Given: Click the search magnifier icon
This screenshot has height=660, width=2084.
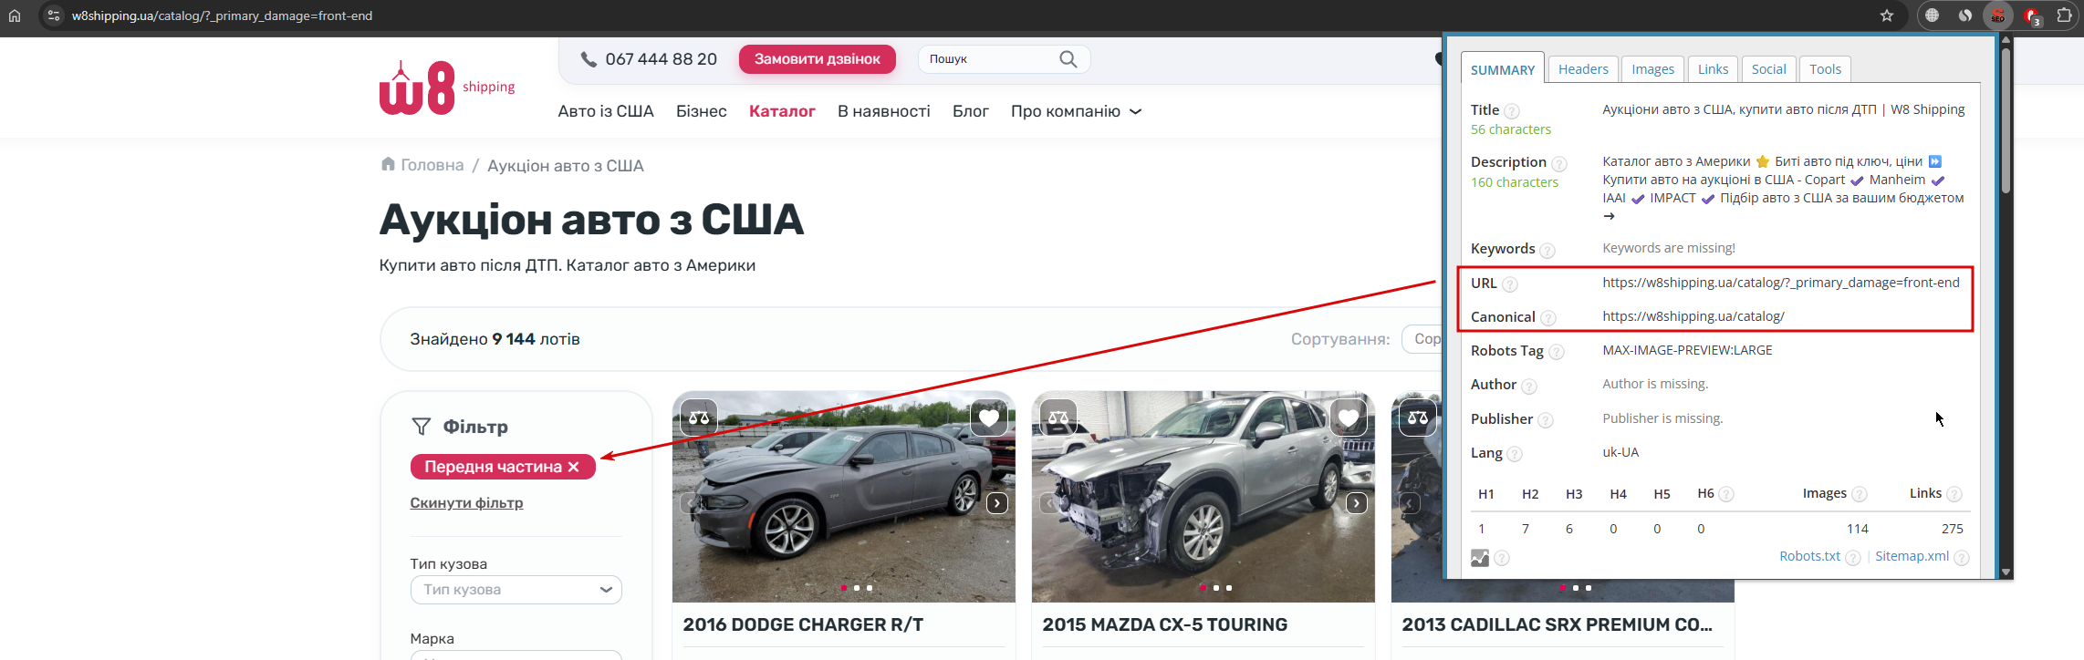Looking at the screenshot, I should click(x=1068, y=59).
